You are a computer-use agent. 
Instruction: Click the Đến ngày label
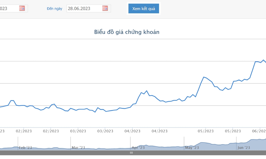54,9
